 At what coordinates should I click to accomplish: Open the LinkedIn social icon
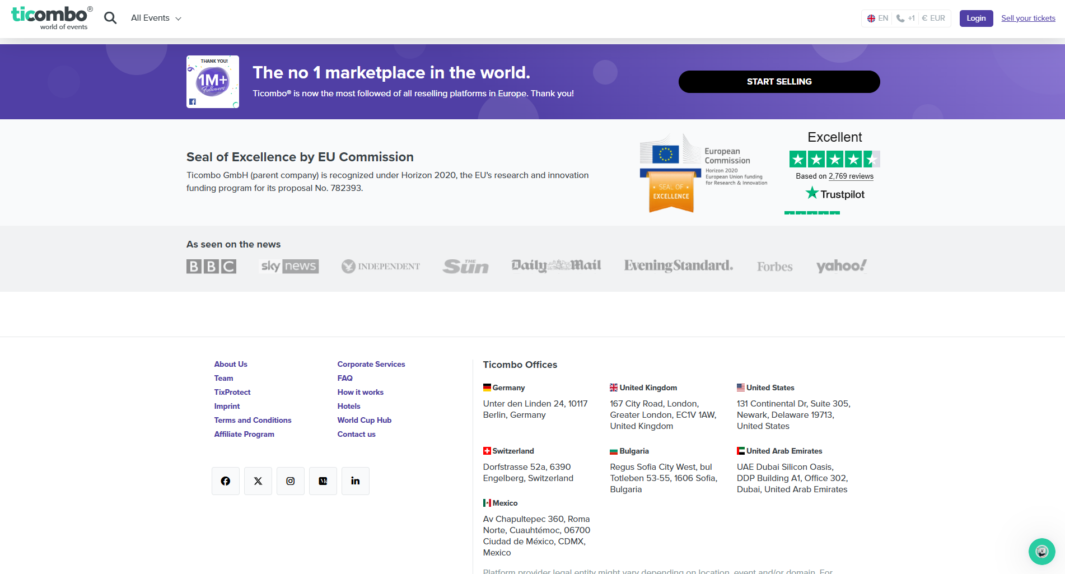coord(356,481)
